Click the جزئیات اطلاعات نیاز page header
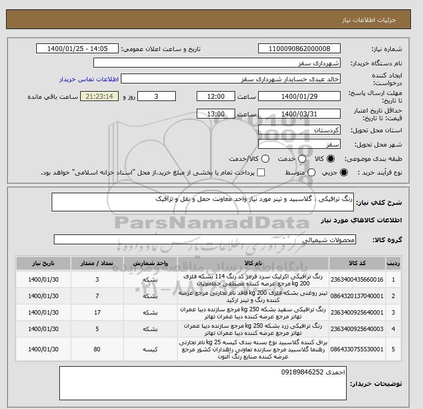The height and width of the screenshot is (409, 423). click(369, 20)
